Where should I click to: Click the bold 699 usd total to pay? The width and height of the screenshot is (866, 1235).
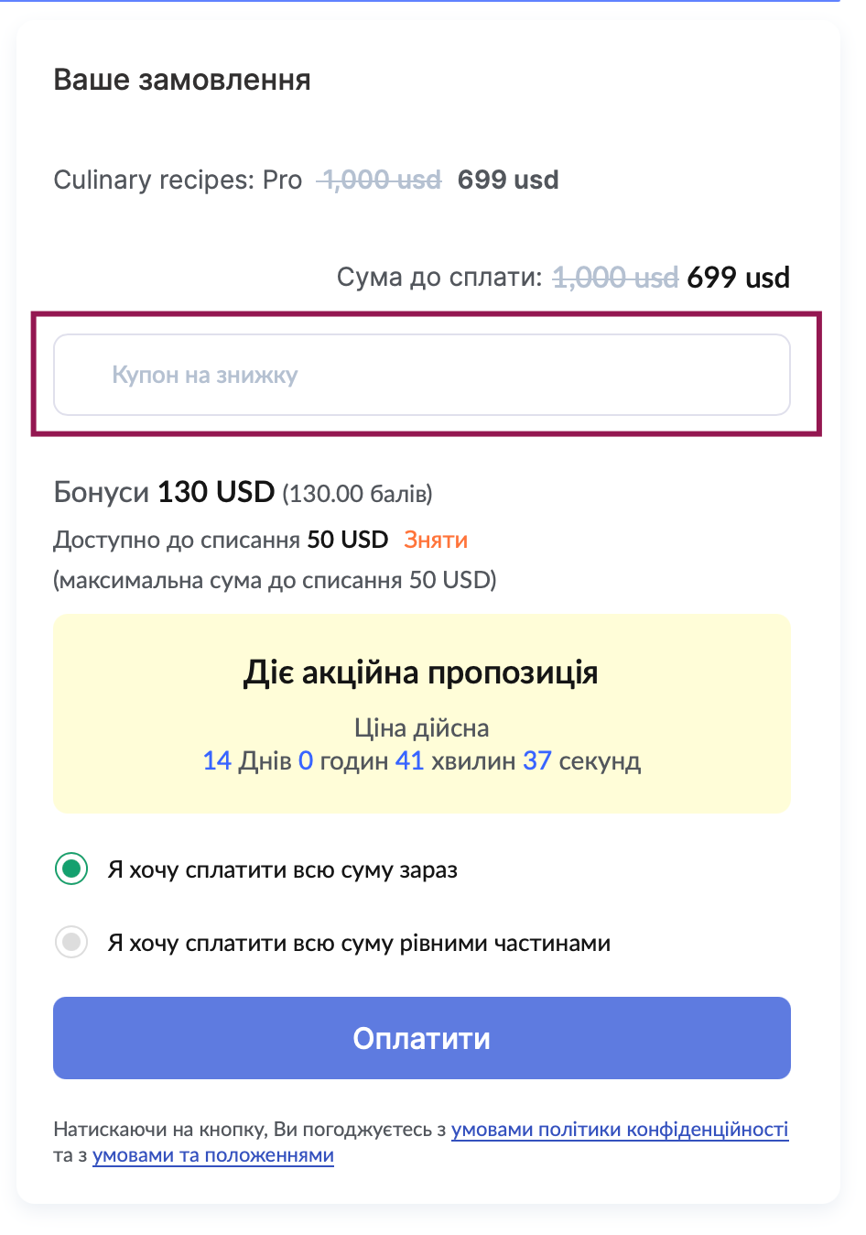[x=738, y=278]
